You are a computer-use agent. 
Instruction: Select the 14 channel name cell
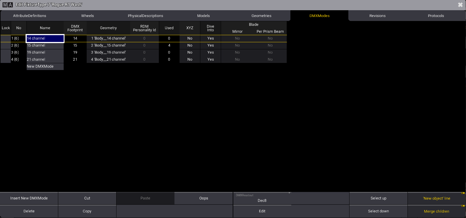pos(45,38)
